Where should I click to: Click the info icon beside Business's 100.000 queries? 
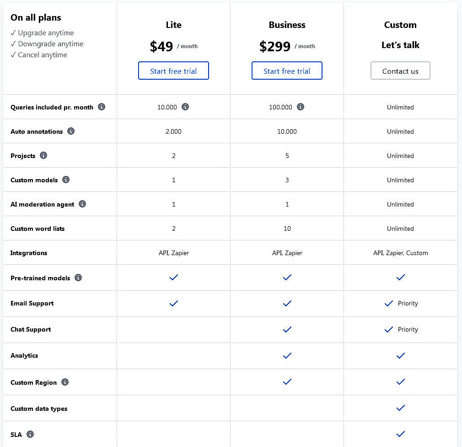pyautogui.click(x=301, y=106)
